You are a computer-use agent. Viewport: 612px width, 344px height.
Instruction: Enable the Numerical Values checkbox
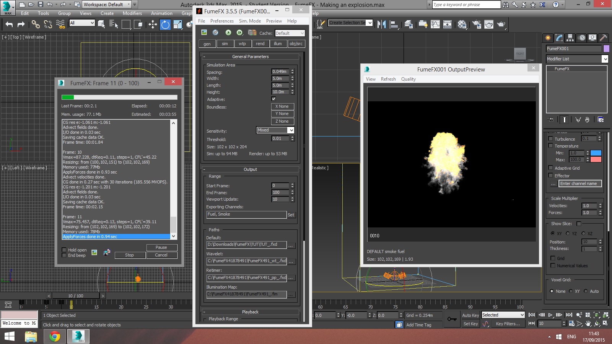coord(553,265)
